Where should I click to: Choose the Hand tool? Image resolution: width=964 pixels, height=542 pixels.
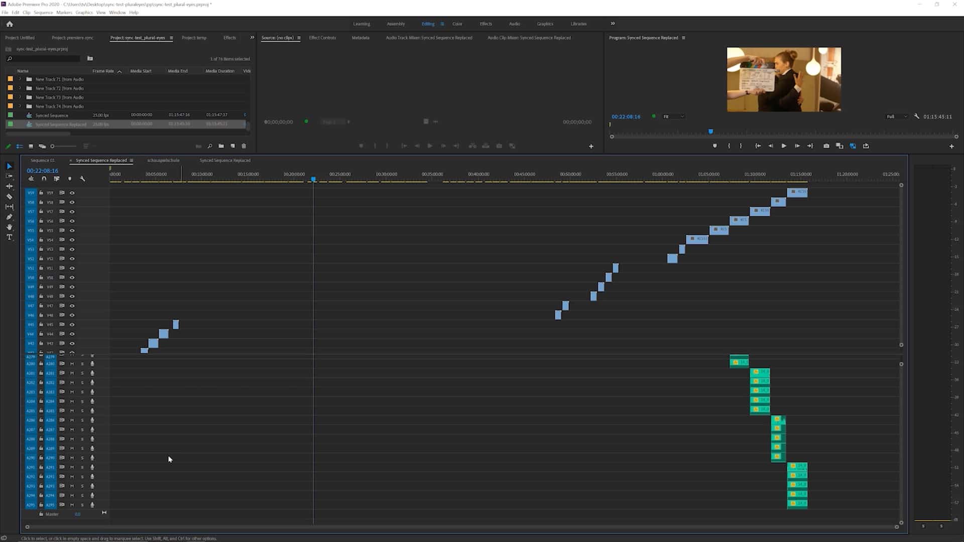tap(10, 227)
